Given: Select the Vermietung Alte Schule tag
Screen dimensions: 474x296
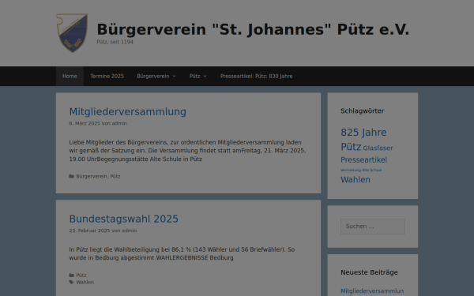Looking at the screenshot, I should [361, 170].
